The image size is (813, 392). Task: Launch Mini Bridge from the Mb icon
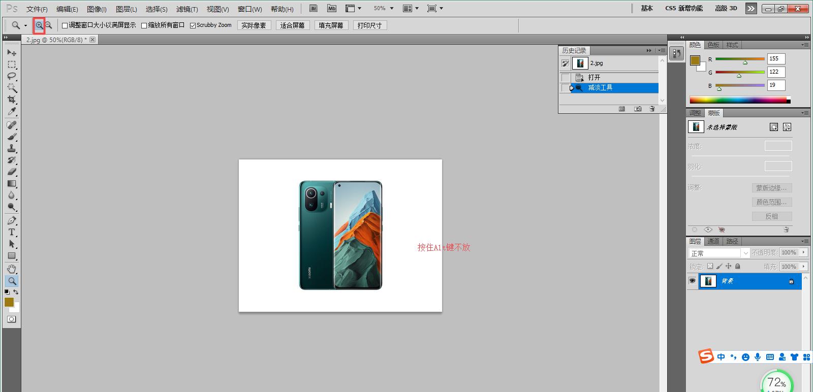331,9
